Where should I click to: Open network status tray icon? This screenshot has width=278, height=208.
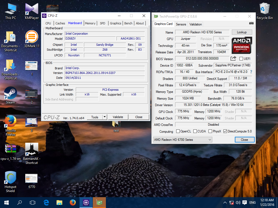231,203
